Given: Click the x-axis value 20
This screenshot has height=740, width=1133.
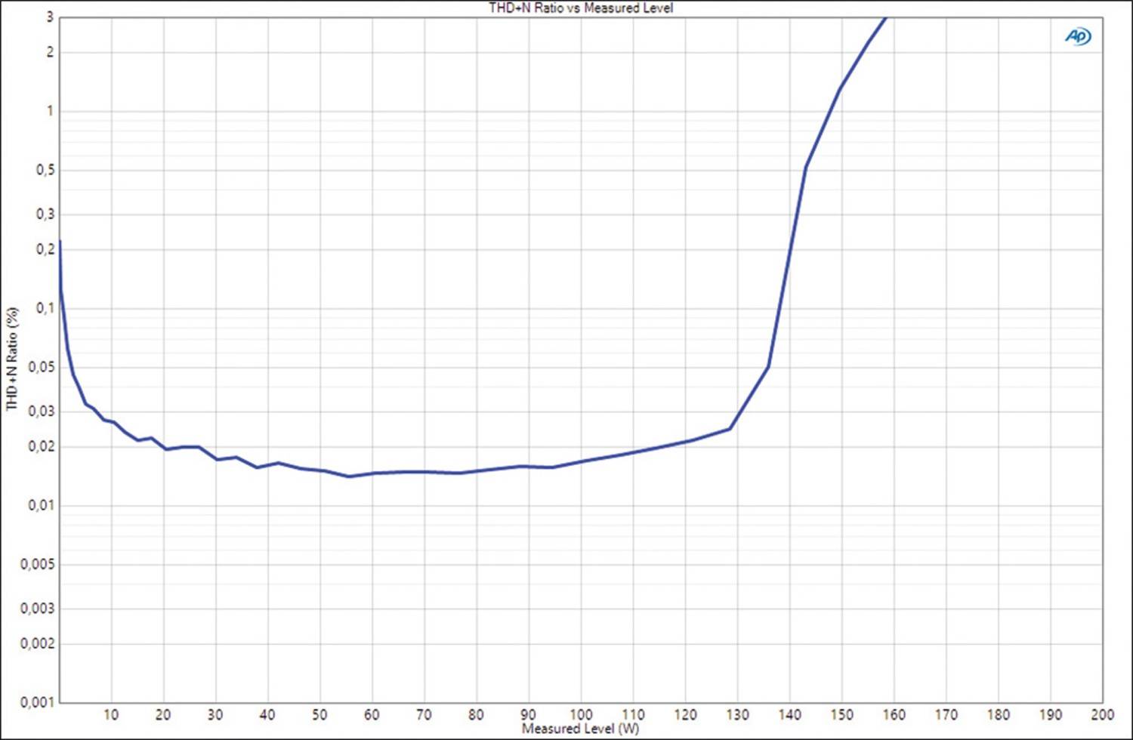Looking at the screenshot, I should click(163, 714).
